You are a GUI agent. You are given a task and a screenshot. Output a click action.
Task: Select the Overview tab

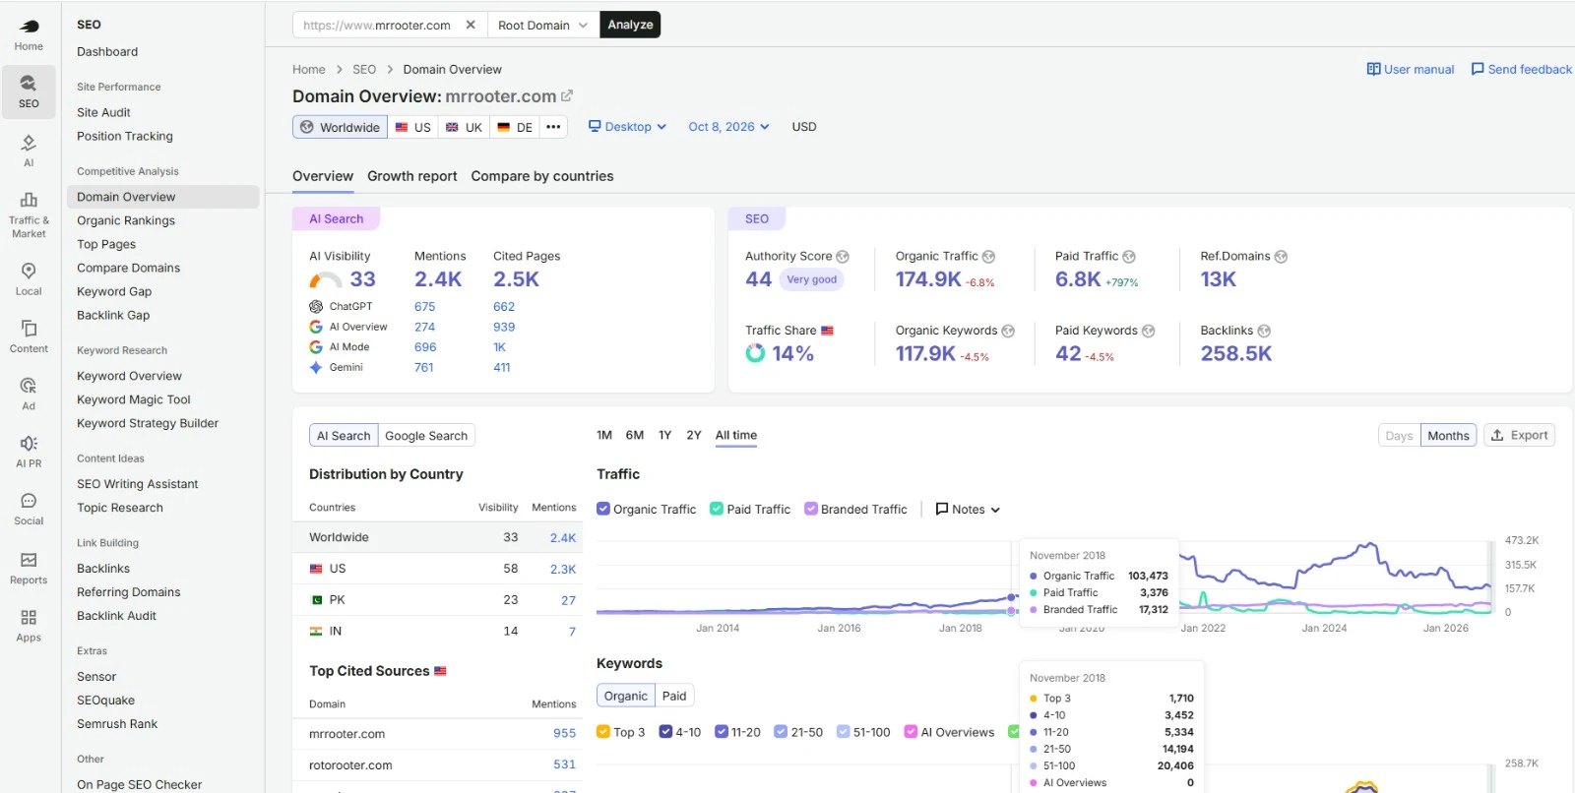point(323,176)
